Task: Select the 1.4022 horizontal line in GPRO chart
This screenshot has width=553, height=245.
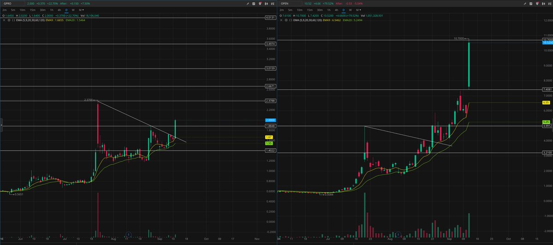Action: click(x=133, y=150)
